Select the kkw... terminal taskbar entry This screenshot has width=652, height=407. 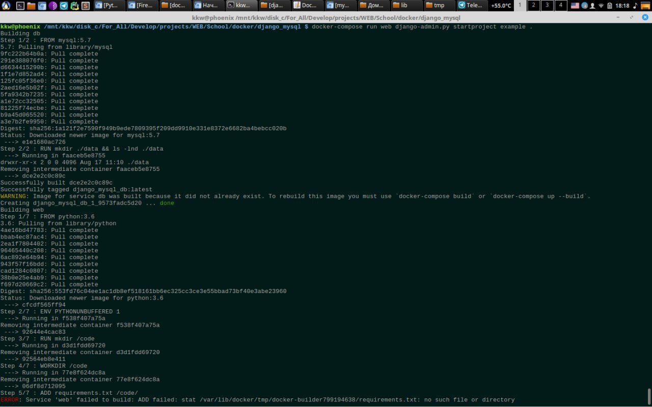click(x=242, y=6)
